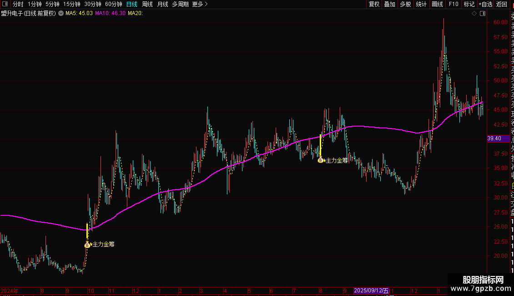The width and height of the screenshot is (514, 296).
Task: Click the MA20 indicator label
Action: pyautogui.click(x=136, y=13)
